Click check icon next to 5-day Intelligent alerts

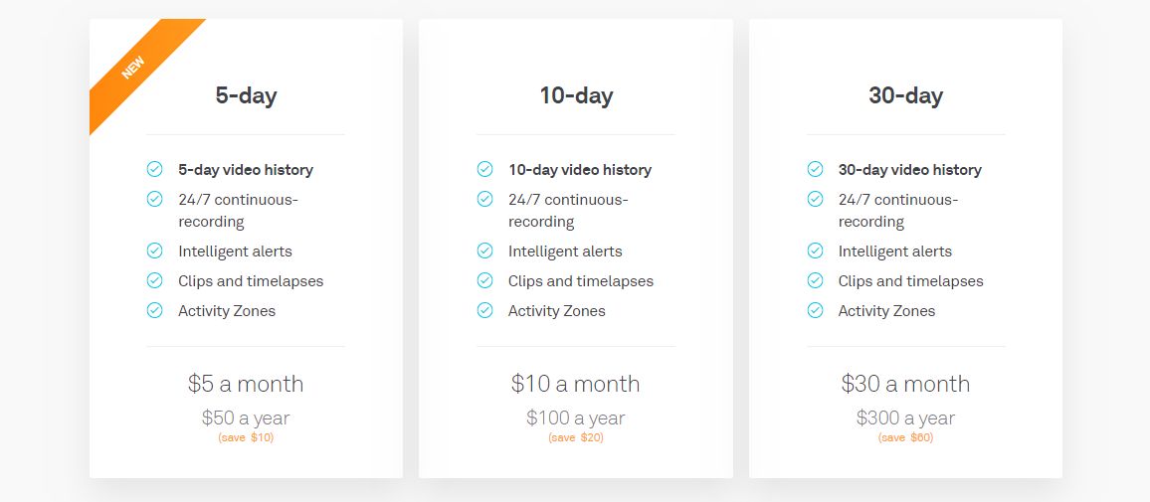tap(154, 251)
